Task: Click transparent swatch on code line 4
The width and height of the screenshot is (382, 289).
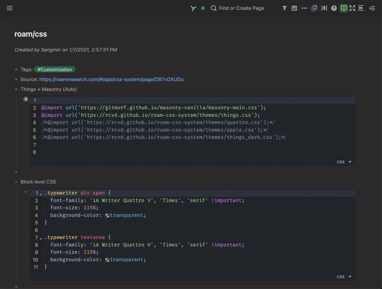Action: [107, 215]
